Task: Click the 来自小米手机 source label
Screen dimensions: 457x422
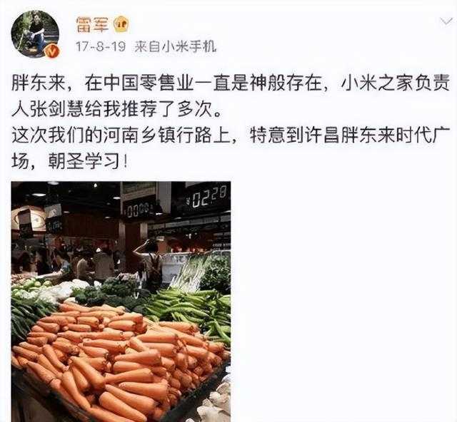Action: pos(175,46)
